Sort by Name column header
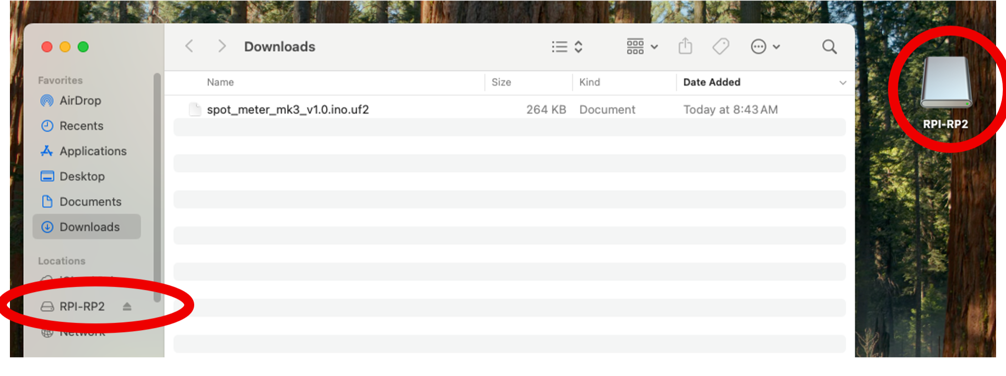The width and height of the screenshot is (1006, 376). pos(220,82)
